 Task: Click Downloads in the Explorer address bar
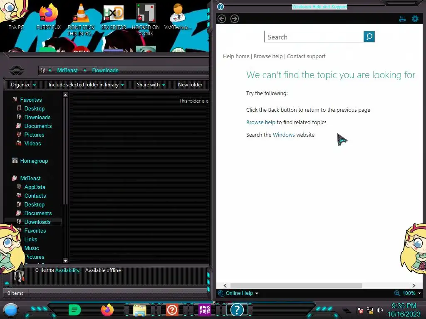tap(105, 70)
